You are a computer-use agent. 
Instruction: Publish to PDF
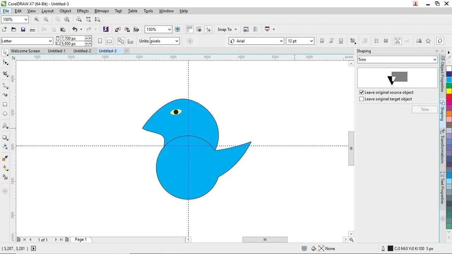pyautogui.click(x=136, y=29)
